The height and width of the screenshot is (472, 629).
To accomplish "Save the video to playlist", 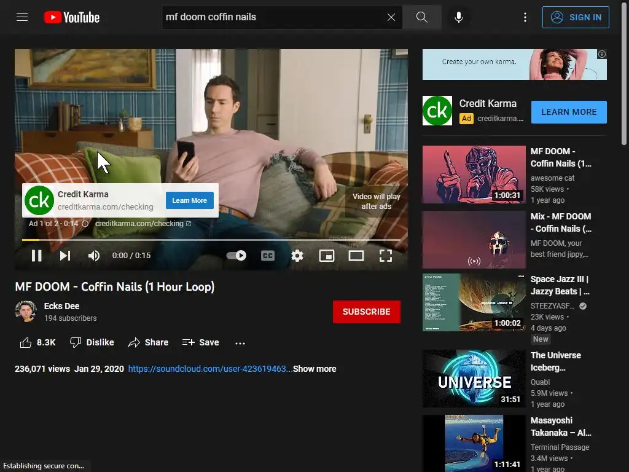I will point(200,342).
